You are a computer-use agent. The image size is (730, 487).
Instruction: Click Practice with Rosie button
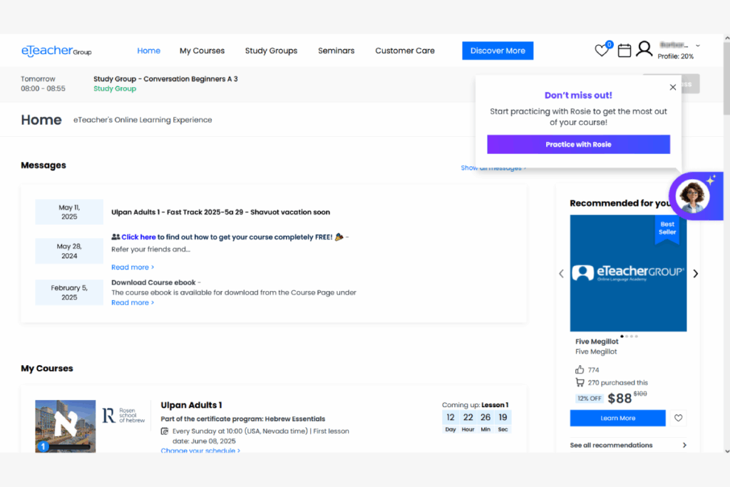point(579,144)
